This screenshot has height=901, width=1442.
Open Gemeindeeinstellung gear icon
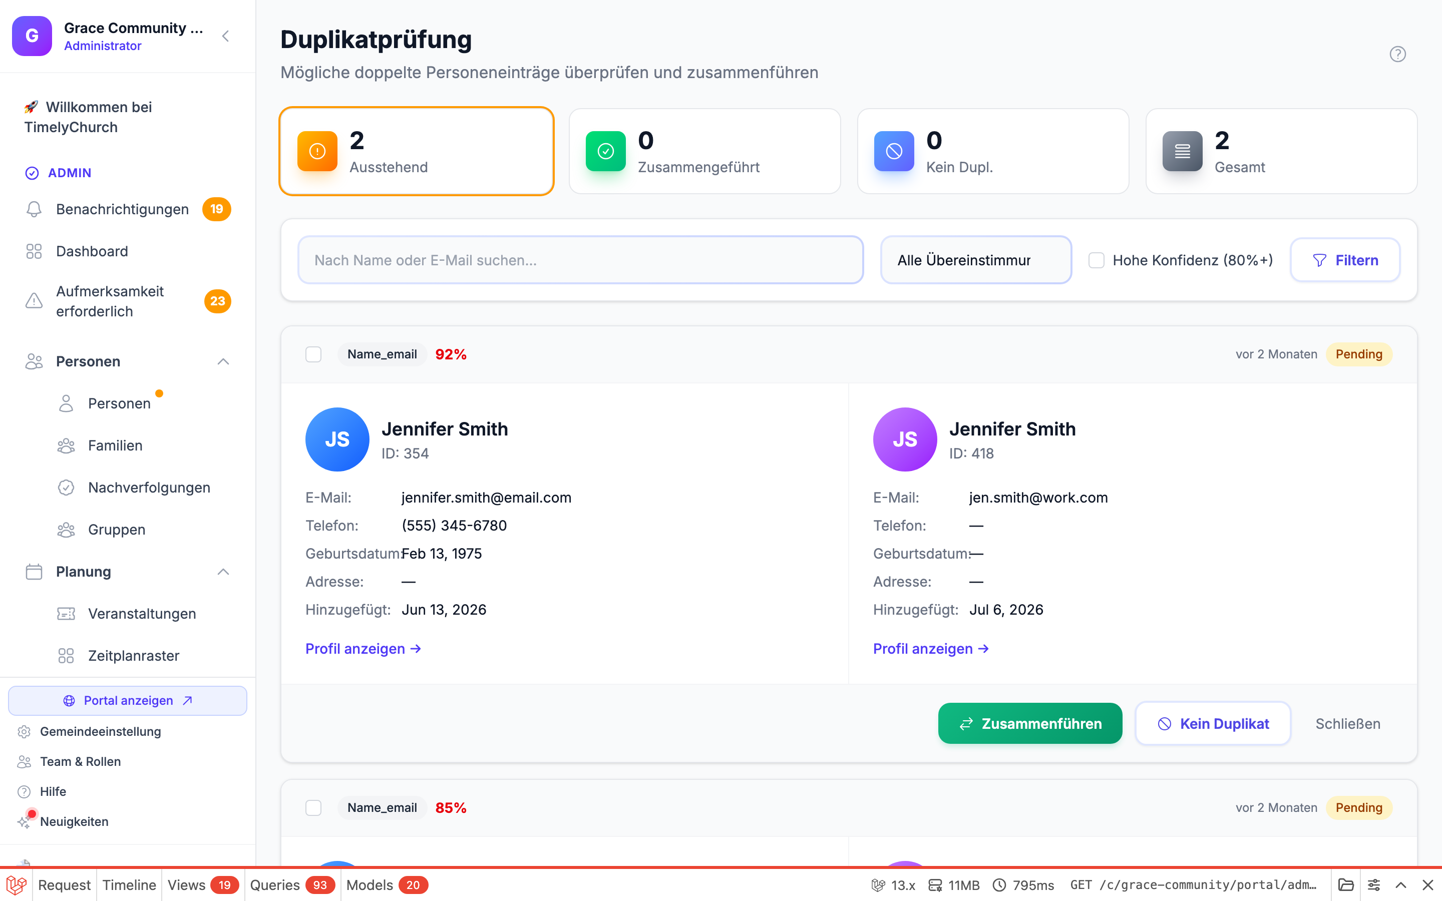[24, 731]
